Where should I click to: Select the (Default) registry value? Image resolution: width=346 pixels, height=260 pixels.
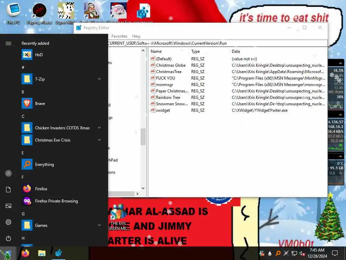pyautogui.click(x=164, y=59)
